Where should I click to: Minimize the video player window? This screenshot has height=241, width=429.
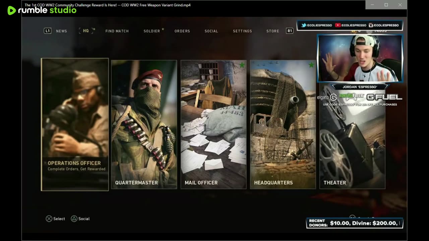point(372,5)
